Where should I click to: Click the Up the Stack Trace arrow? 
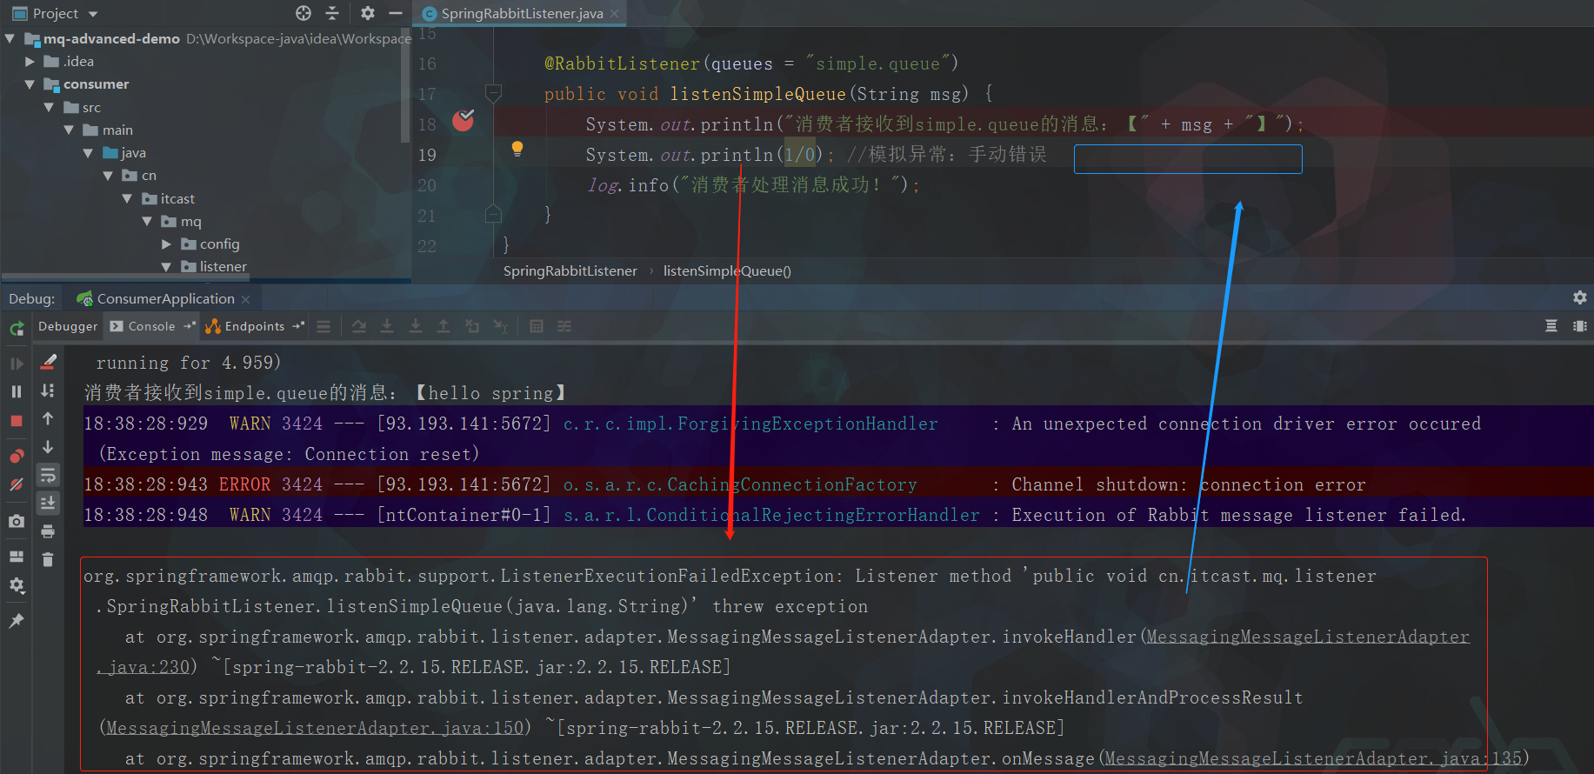pyautogui.click(x=48, y=419)
